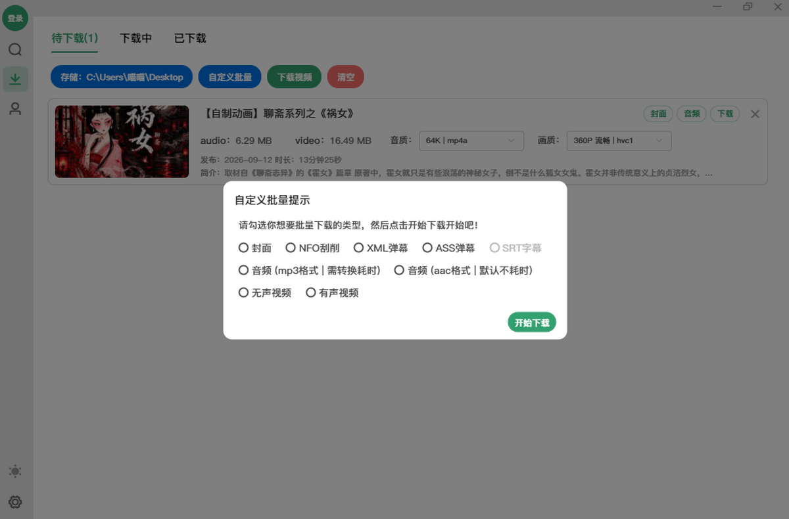Switch to the 下载中 tab
The height and width of the screenshot is (519, 789).
click(x=135, y=38)
